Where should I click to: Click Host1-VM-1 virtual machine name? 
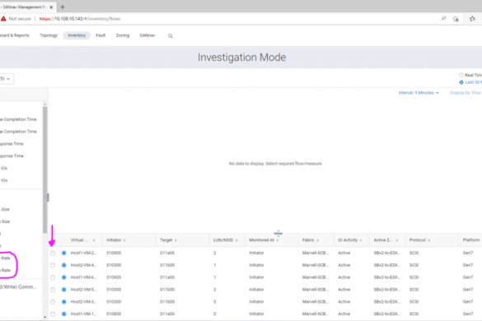tap(83, 314)
